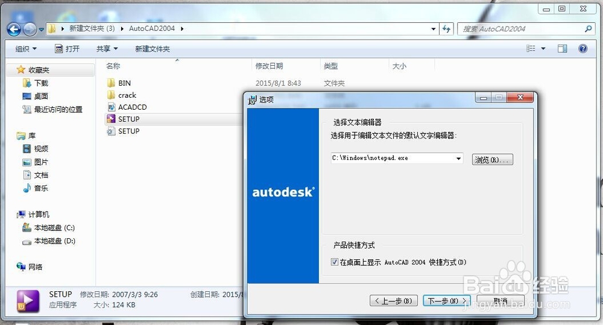Screen dimensions: 603x325
Task: Click 新建文件夹 in the toolbar
Action: (x=153, y=49)
